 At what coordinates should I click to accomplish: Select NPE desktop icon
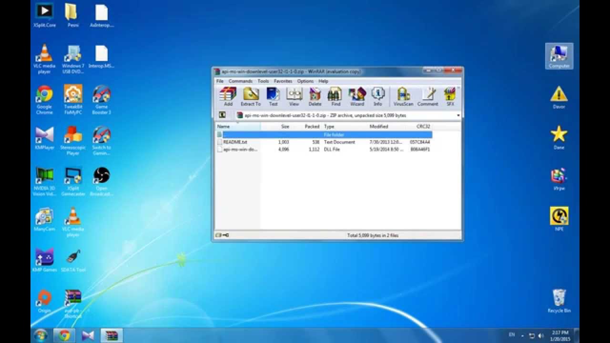559,219
